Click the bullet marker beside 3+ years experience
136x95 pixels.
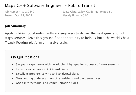[13, 65]
